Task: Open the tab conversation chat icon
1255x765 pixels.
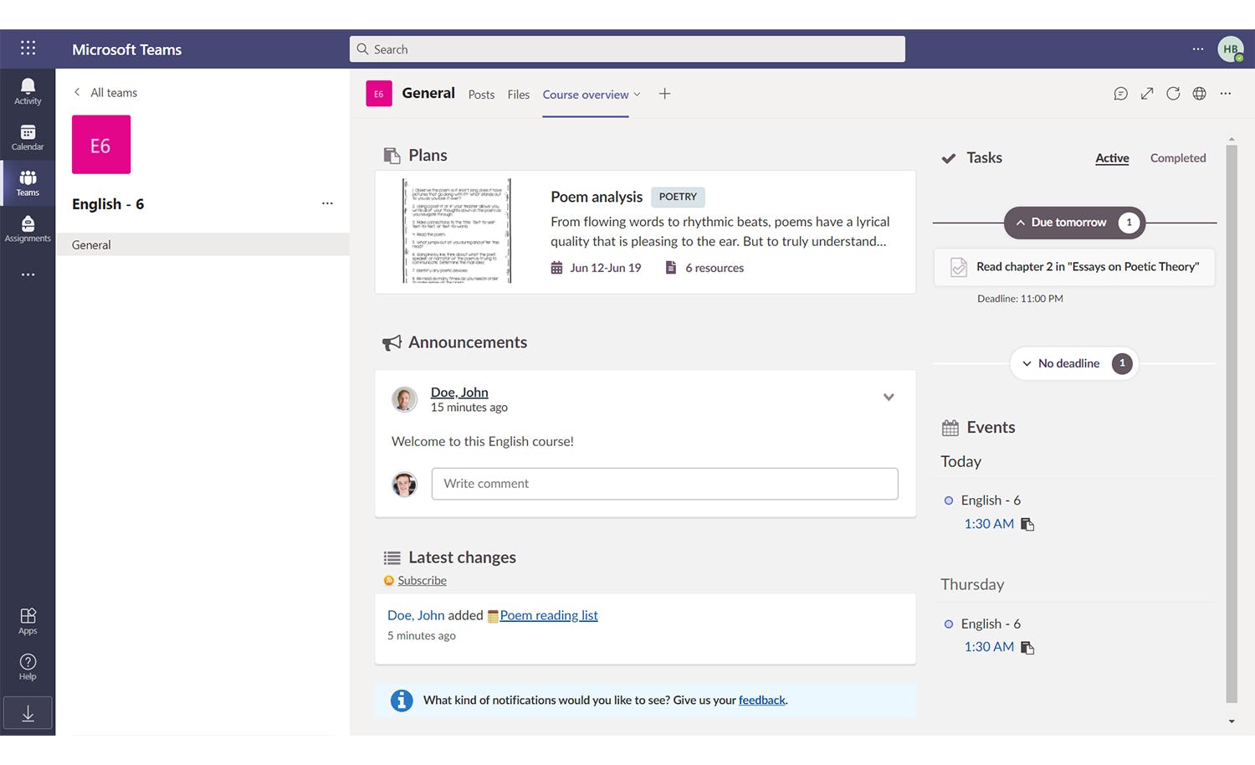Action: [1120, 94]
